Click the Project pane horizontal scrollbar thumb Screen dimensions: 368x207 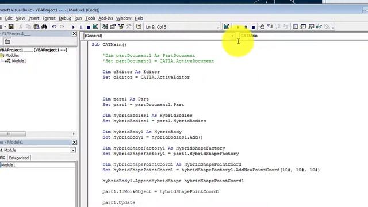(13, 134)
